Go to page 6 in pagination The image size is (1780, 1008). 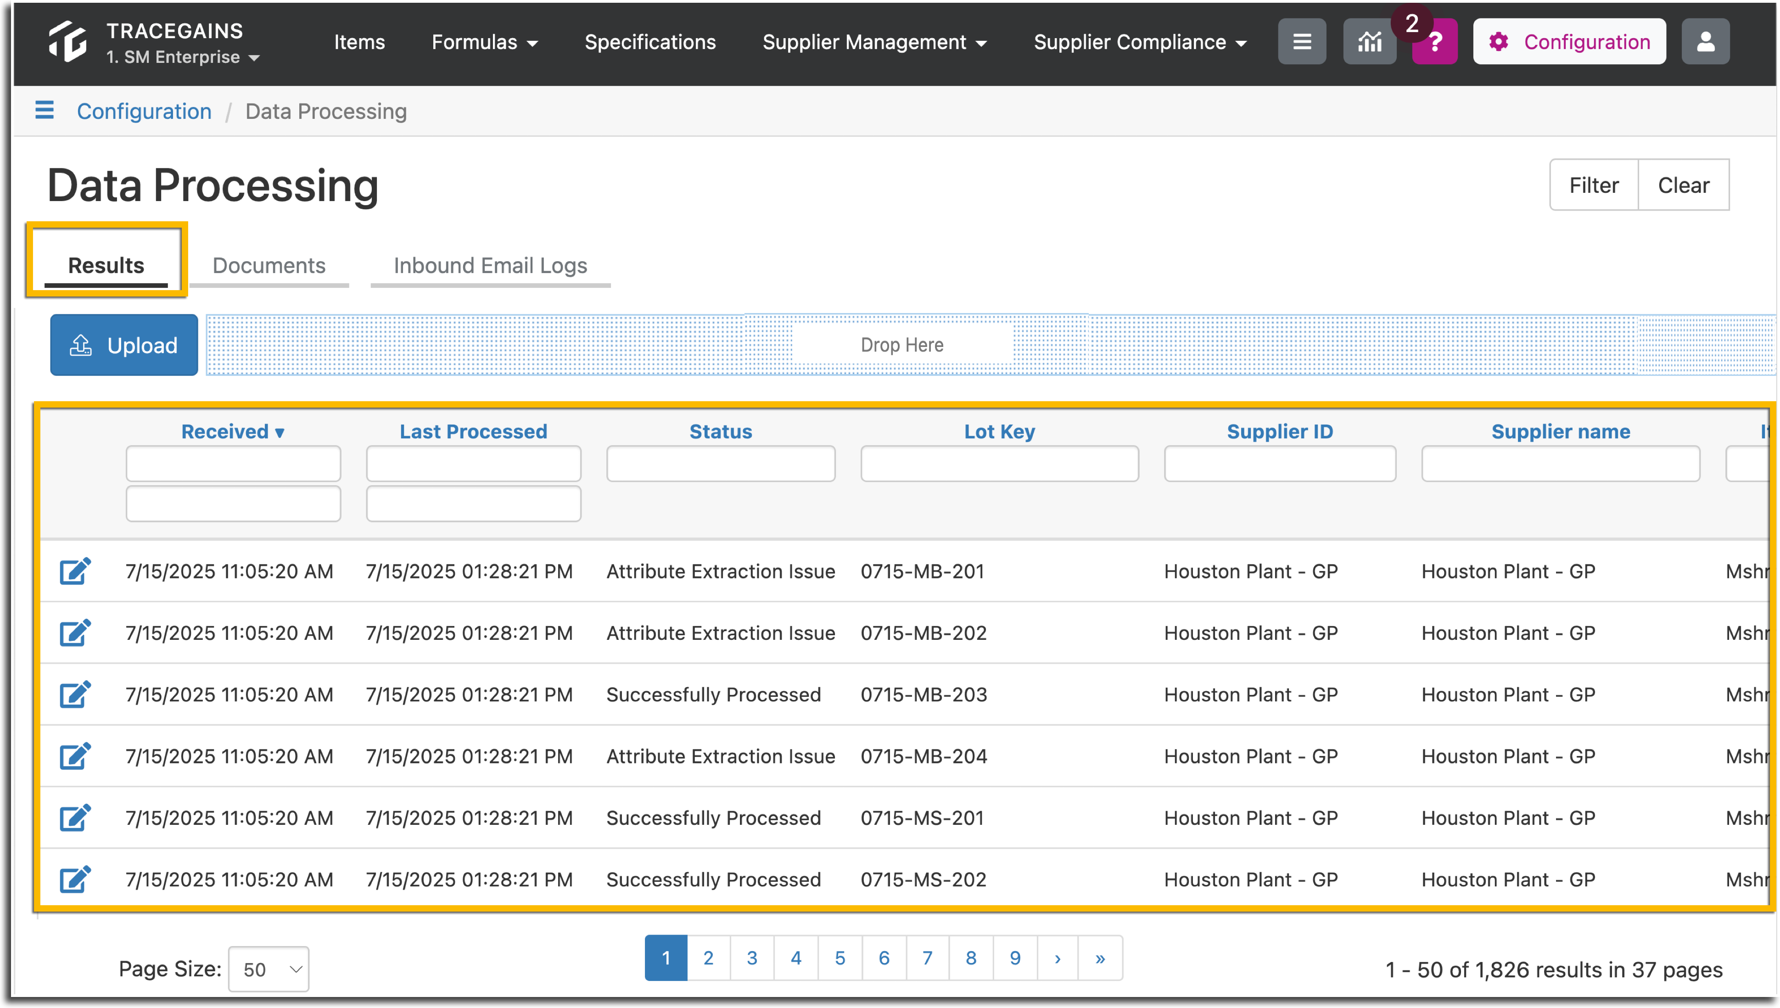tap(884, 958)
